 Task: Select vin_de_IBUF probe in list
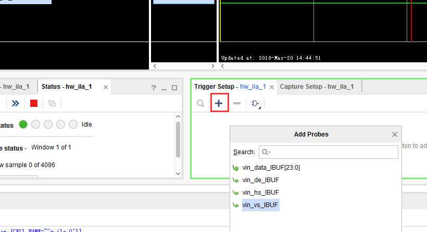click(x=260, y=180)
